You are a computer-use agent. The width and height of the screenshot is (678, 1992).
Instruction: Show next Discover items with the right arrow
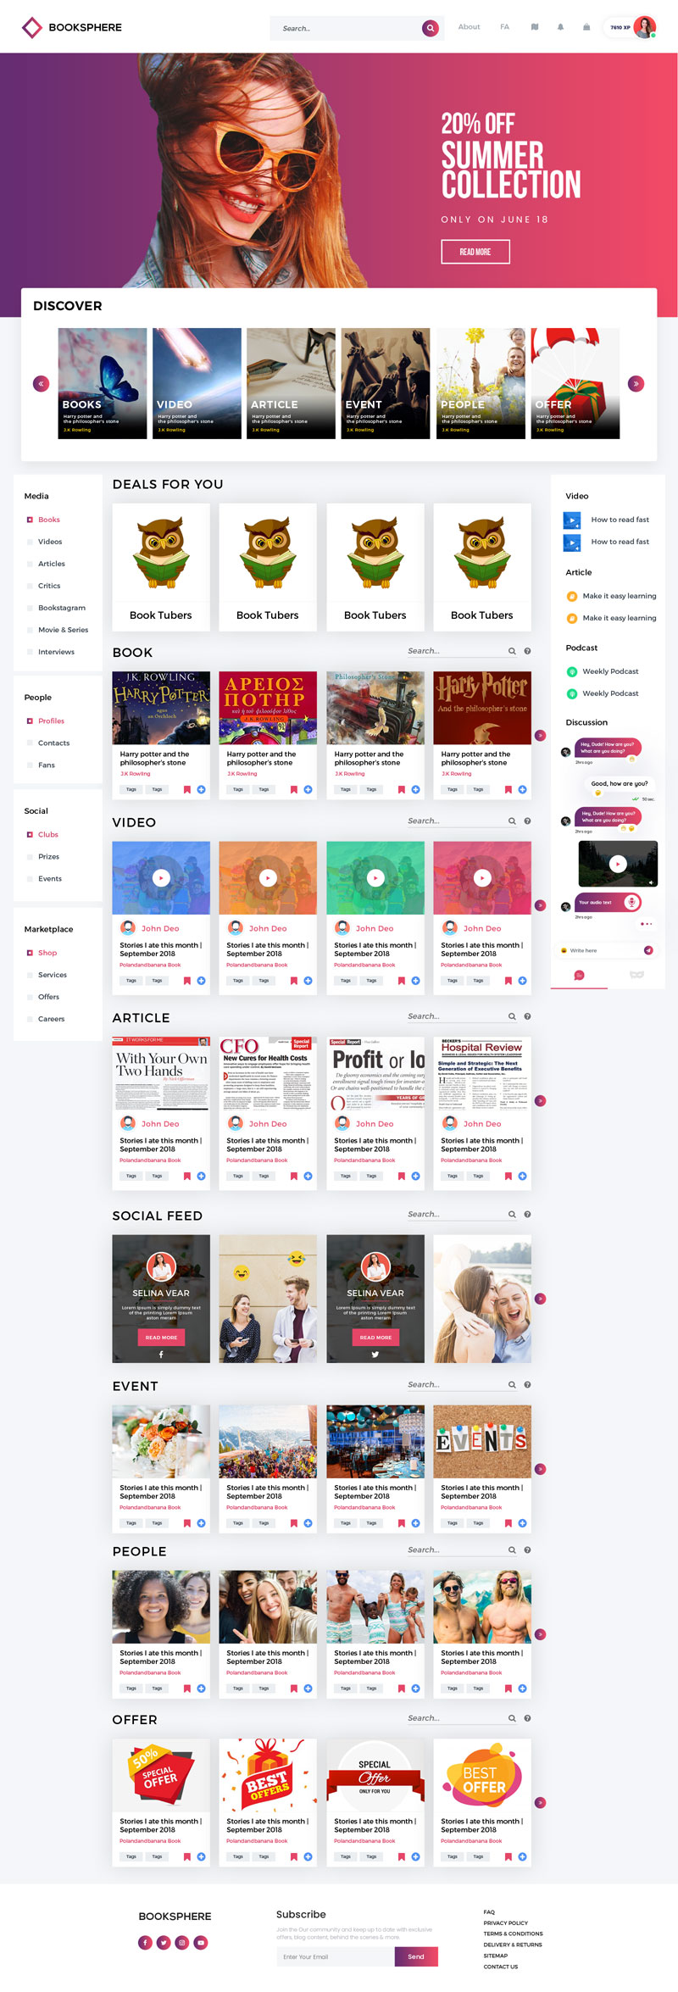click(x=636, y=384)
